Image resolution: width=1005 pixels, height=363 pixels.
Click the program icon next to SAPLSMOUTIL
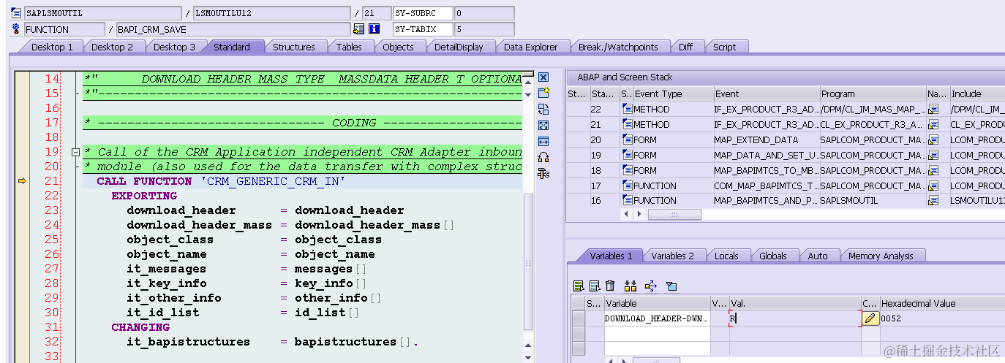[x=16, y=13]
